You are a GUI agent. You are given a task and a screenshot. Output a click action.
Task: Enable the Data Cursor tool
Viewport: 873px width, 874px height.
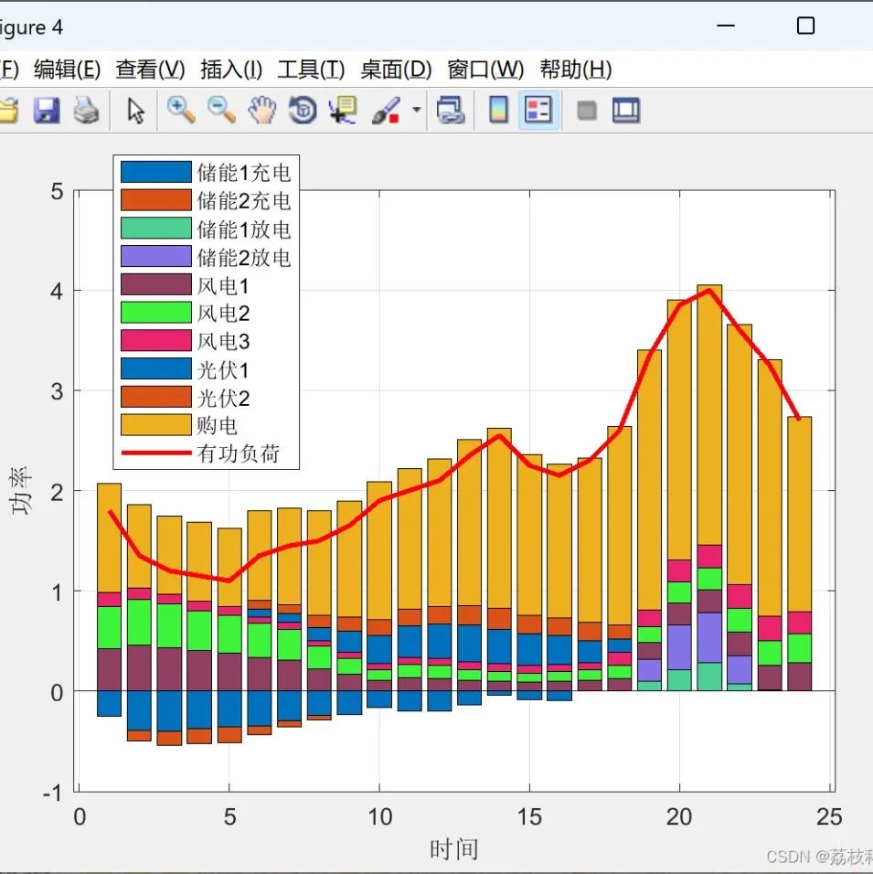pyautogui.click(x=343, y=110)
